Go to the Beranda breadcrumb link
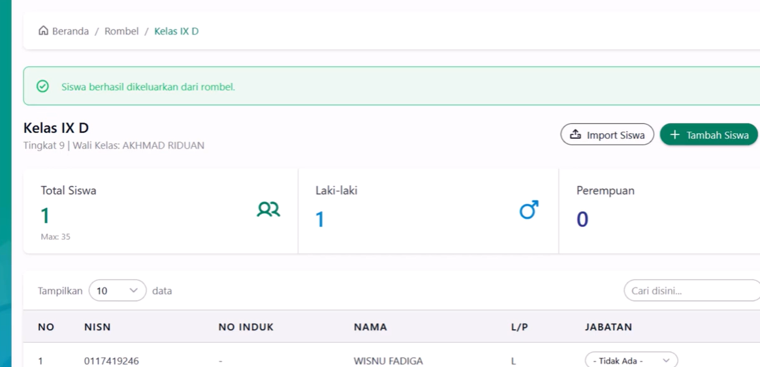The height and width of the screenshot is (367, 760). pos(70,31)
